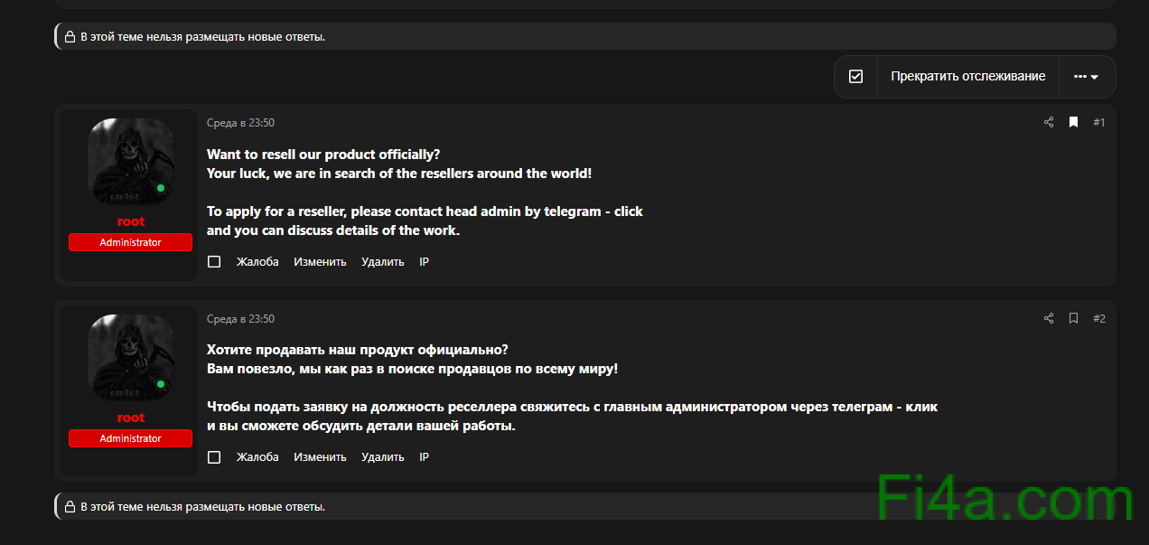This screenshot has width=1149, height=545.
Task: Click Жалоба under the English post
Action: pos(257,262)
